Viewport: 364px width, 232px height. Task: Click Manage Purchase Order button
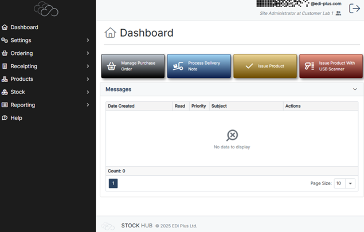pos(133,66)
